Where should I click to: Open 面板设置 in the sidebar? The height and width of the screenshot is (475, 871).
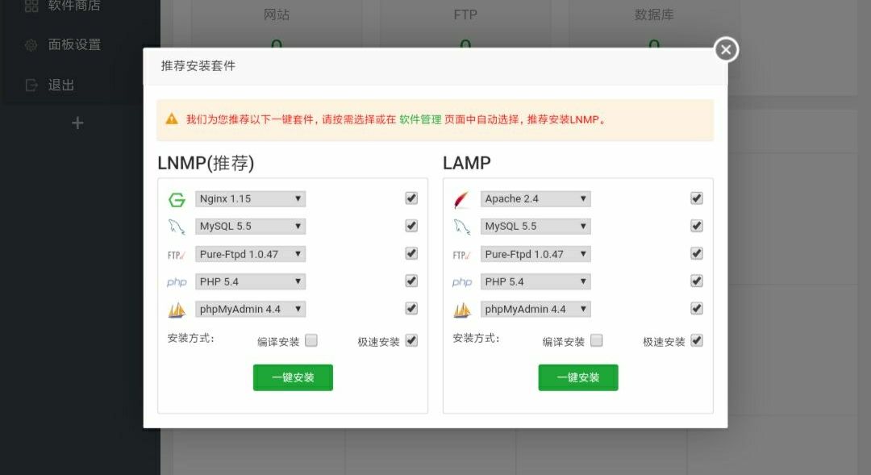click(x=74, y=44)
